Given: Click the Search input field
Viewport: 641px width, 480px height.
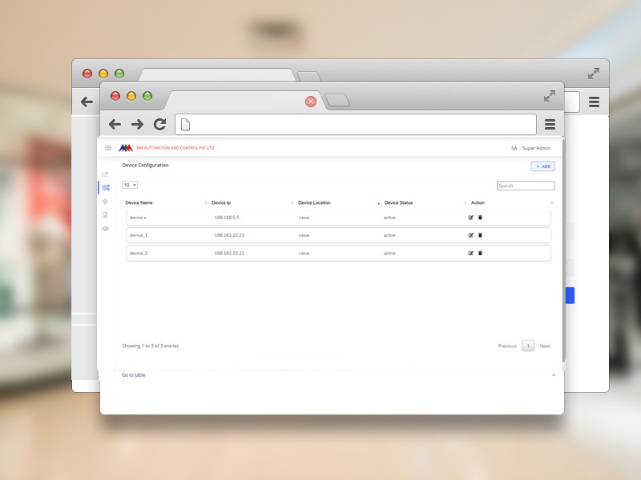Looking at the screenshot, I should click(526, 186).
